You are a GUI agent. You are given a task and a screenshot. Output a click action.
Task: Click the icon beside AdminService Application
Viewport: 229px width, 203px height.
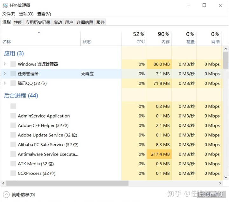click(13, 116)
